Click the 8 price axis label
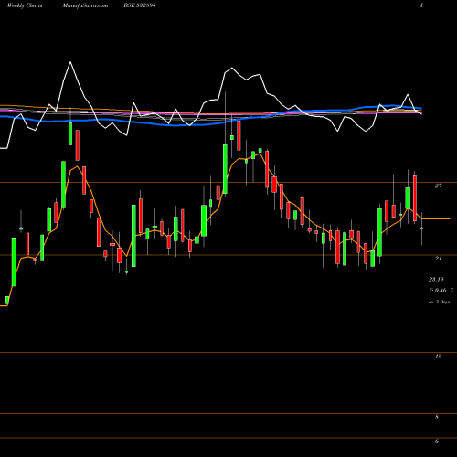The image size is (457, 457). click(x=437, y=417)
